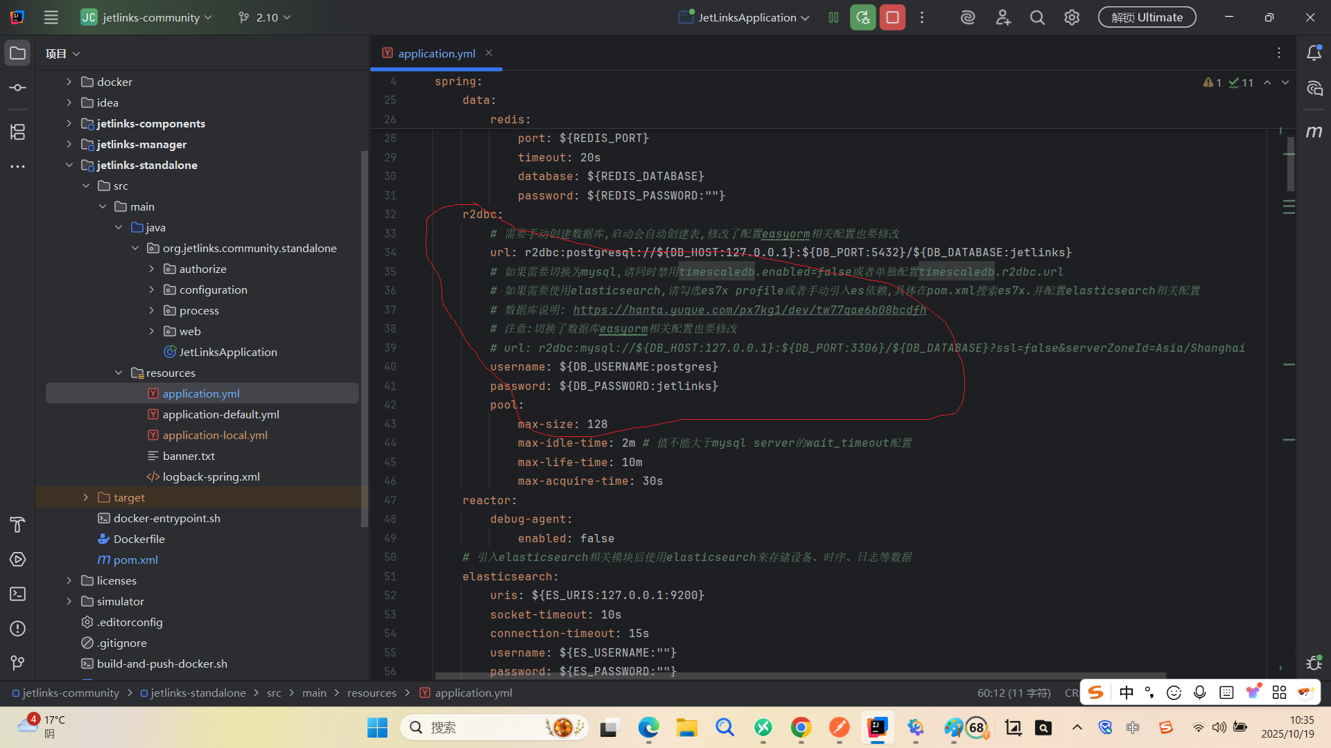Open IDE settings gear icon
The width and height of the screenshot is (1331, 748).
point(1072,17)
